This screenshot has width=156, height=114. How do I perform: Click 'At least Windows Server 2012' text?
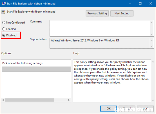(x=85, y=40)
